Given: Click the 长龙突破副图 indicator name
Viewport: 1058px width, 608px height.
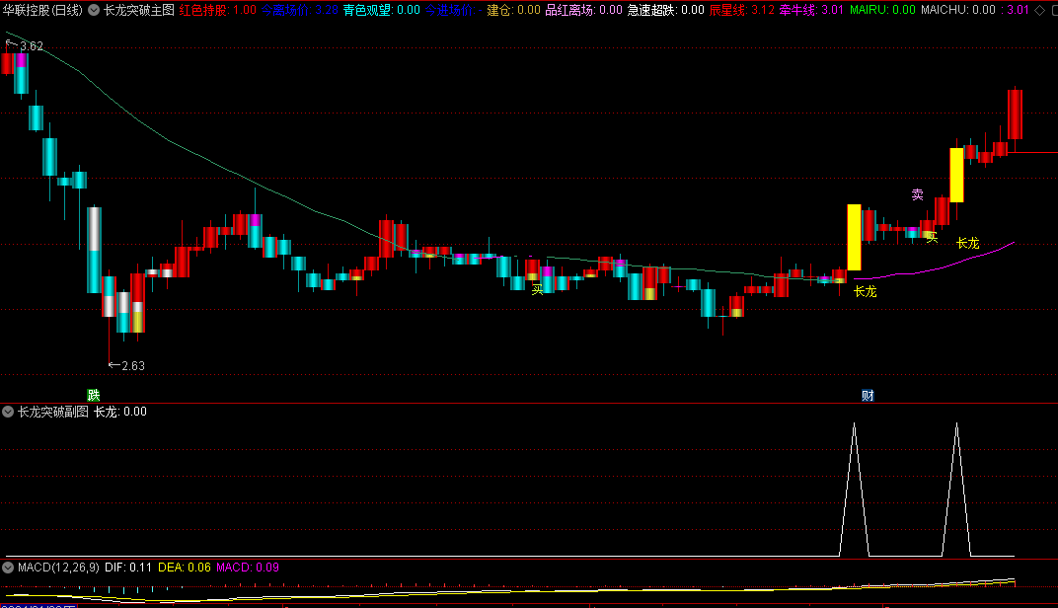Looking at the screenshot, I should coord(53,412).
